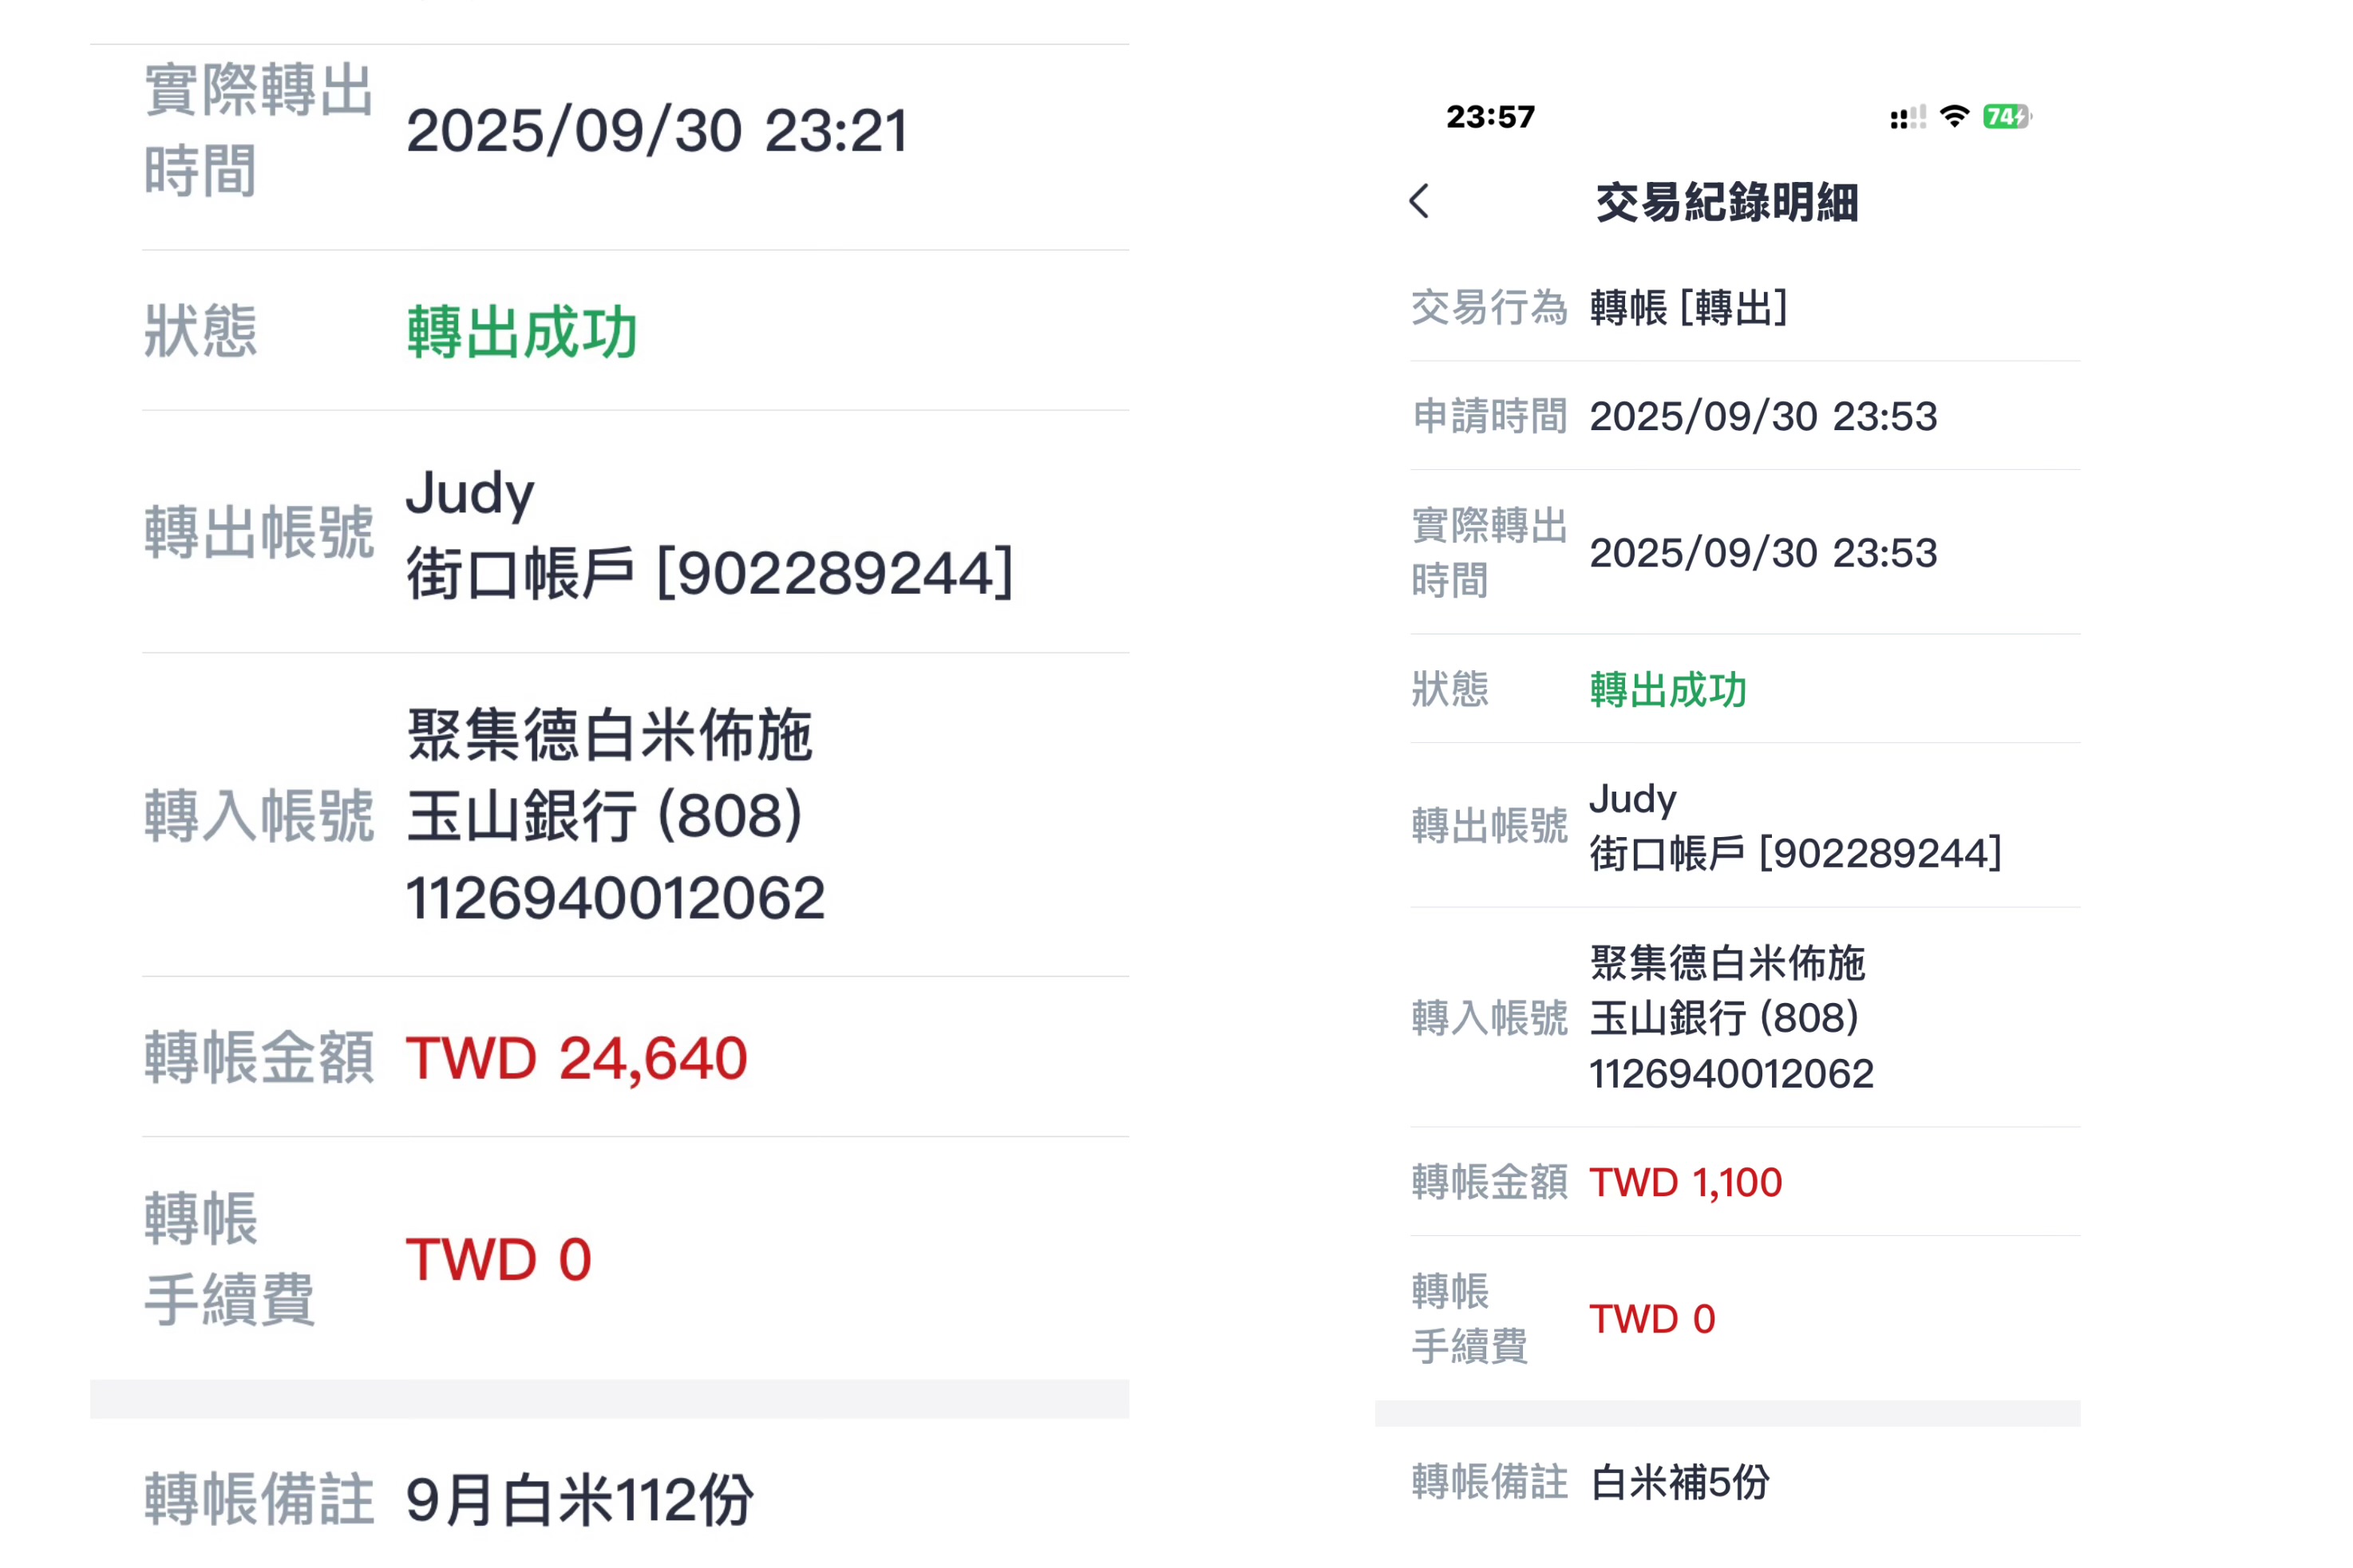The image size is (2353, 1568).
Task: Tap the 轉帳備註 label beside 9月白米112份
Action: 259,1500
